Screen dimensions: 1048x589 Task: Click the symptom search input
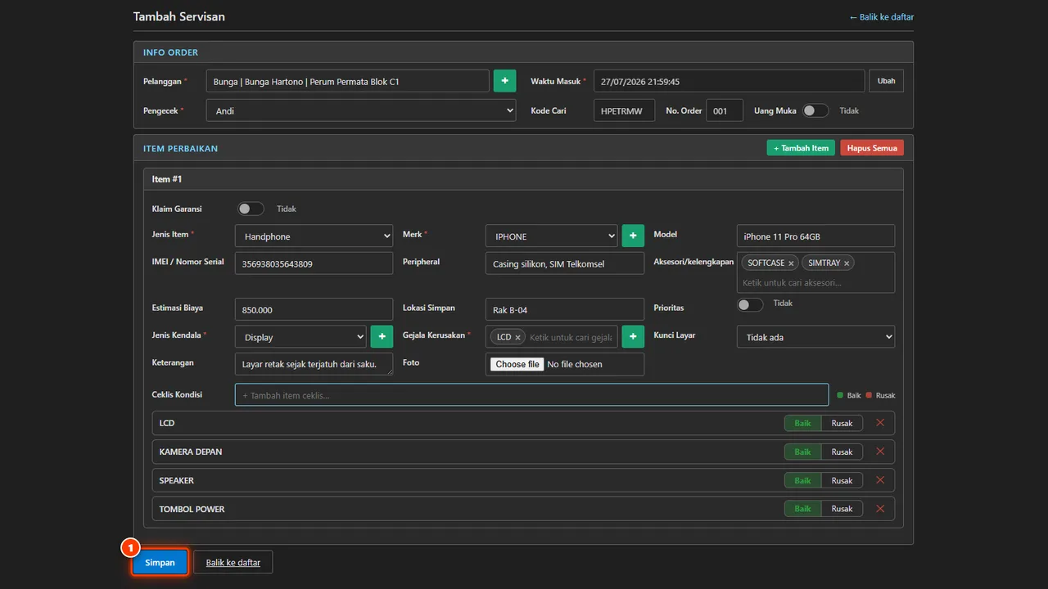coord(571,337)
